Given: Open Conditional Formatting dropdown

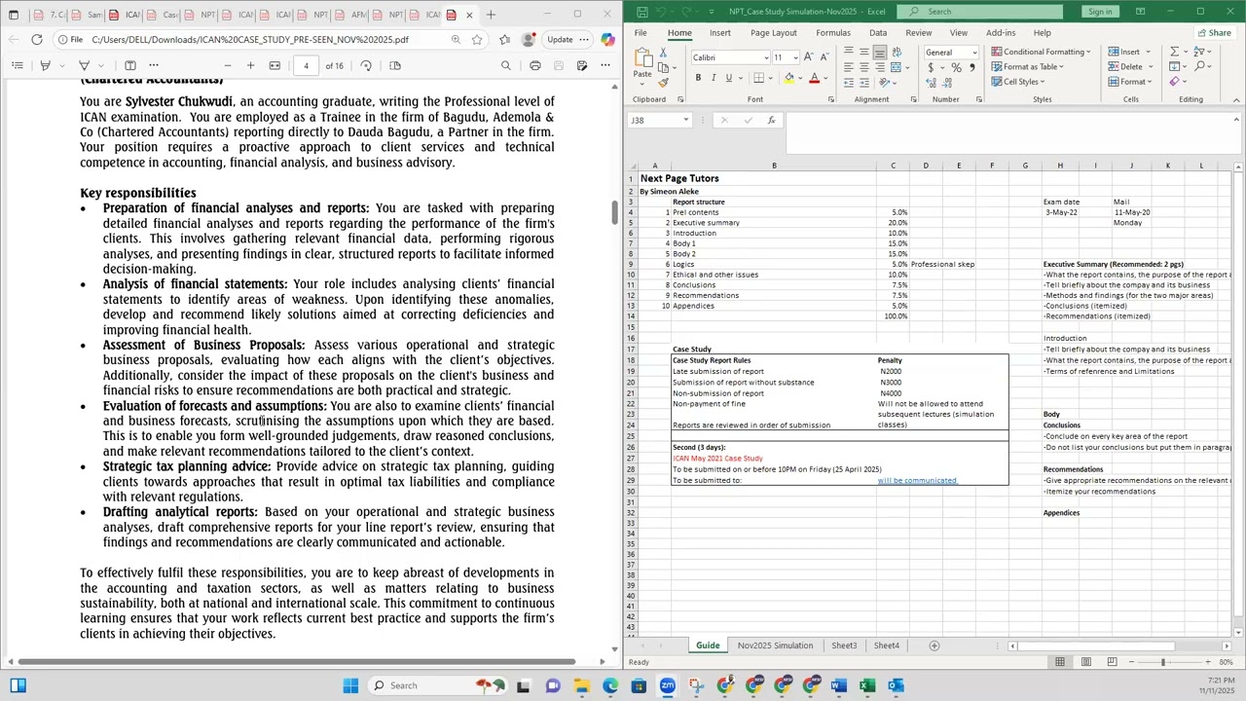Looking at the screenshot, I should point(1041,52).
